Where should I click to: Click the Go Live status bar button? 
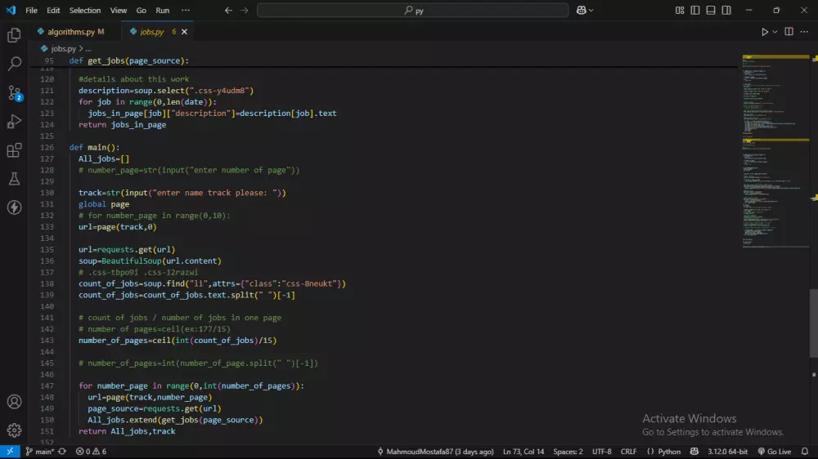[x=774, y=452]
